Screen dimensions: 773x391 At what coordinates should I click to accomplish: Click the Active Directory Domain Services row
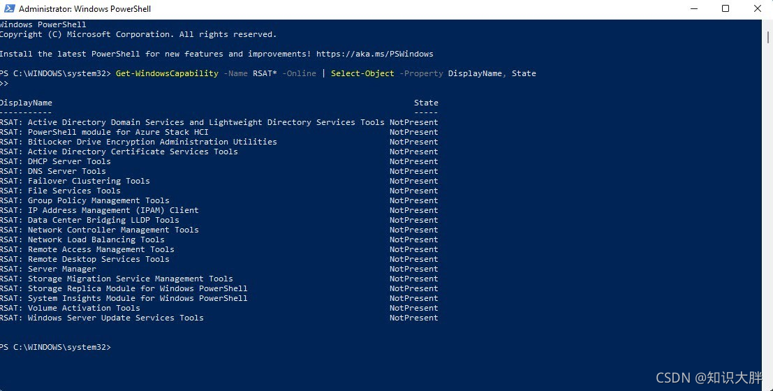pyautogui.click(x=219, y=122)
